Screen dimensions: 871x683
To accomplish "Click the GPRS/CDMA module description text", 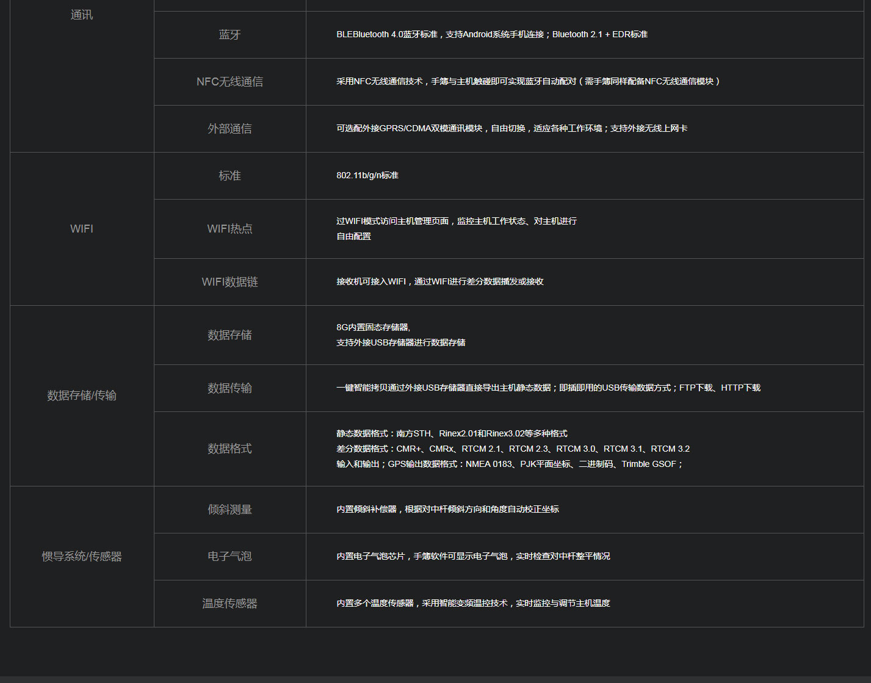I will [x=512, y=128].
